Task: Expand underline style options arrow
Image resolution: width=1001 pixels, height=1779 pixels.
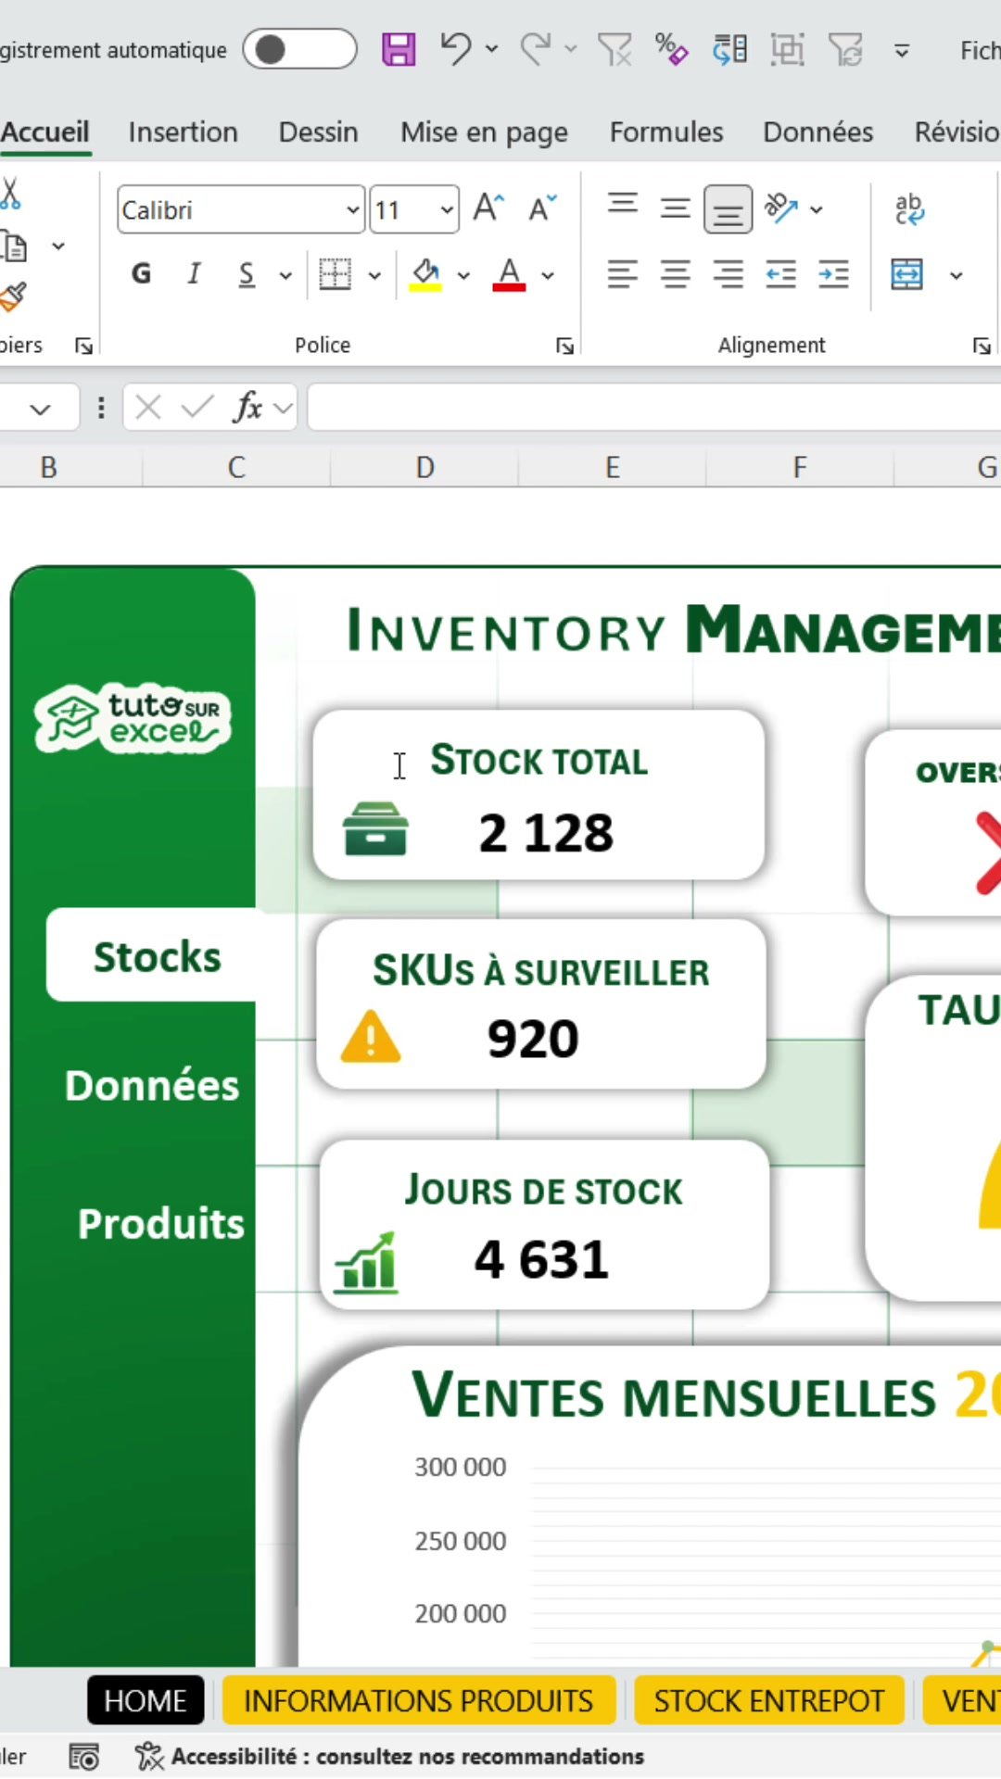Action: [285, 275]
